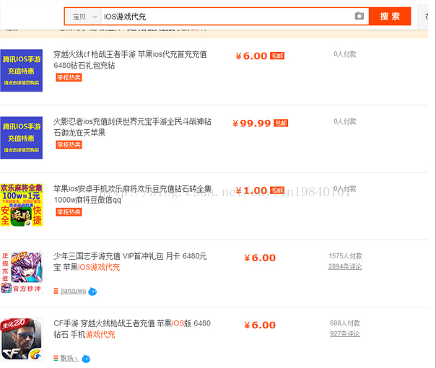Image resolution: width=436 pixels, height=368 pixels.
Task: Click 掌柜热卖 tag under 穿越火线cf listing
Action: point(69,77)
